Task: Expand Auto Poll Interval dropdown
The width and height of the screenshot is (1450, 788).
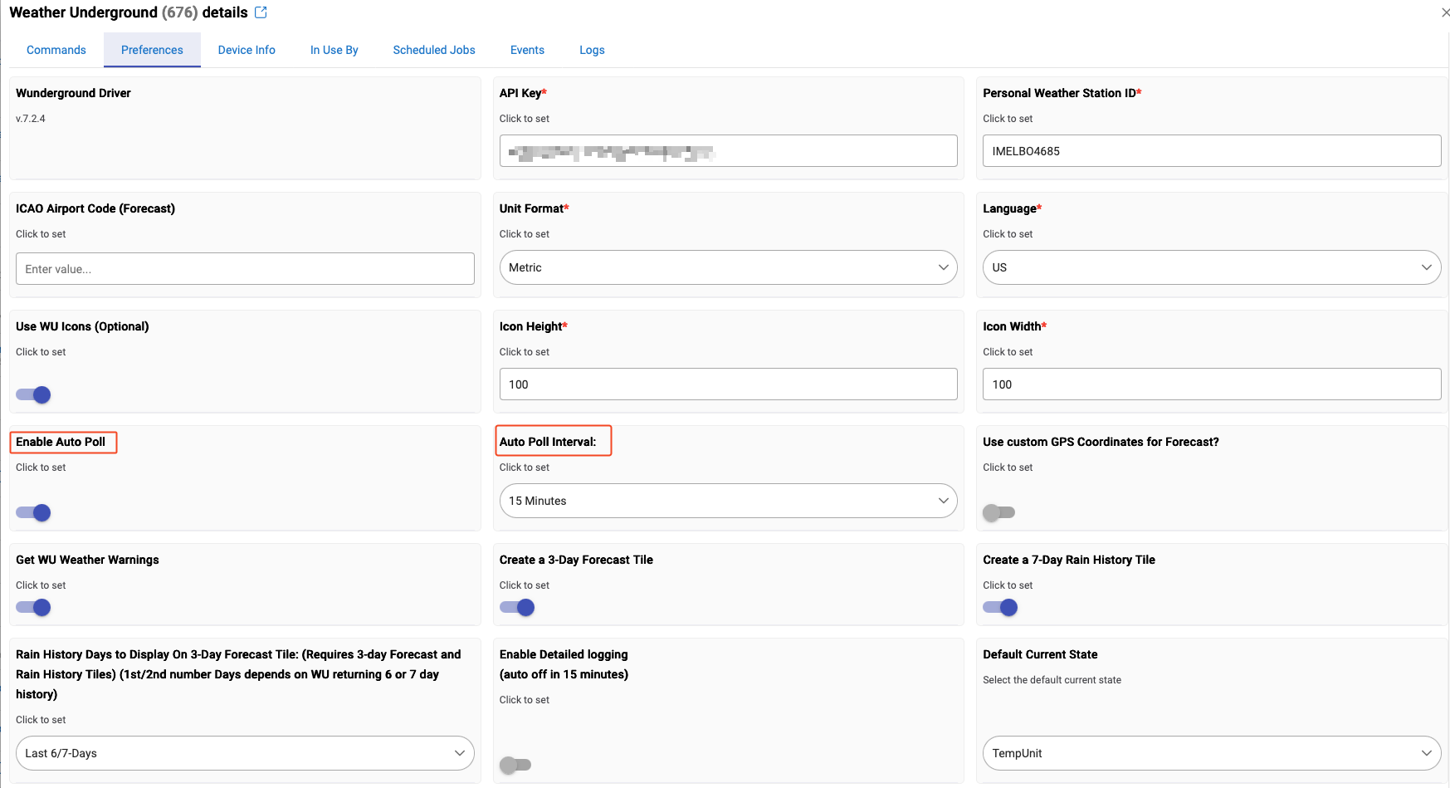Action: tap(728, 501)
